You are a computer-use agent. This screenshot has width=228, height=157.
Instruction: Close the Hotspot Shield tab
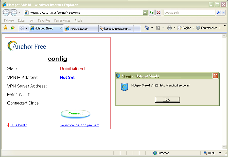(x=61, y=28)
